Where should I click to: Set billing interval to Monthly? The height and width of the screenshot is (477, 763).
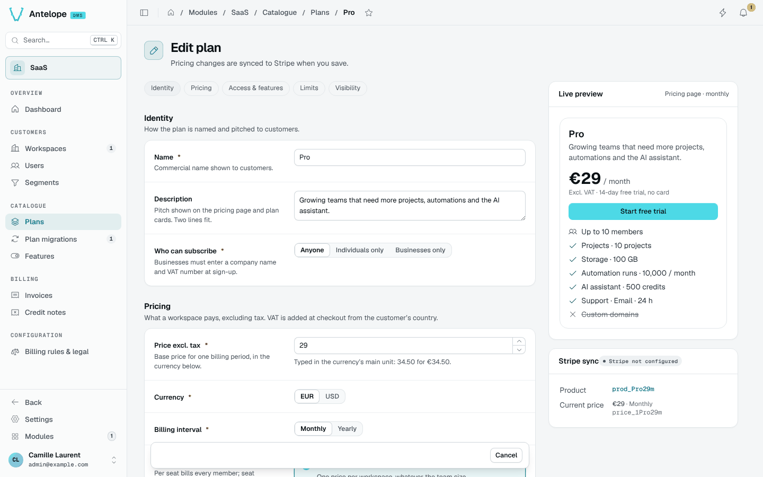[313, 429]
